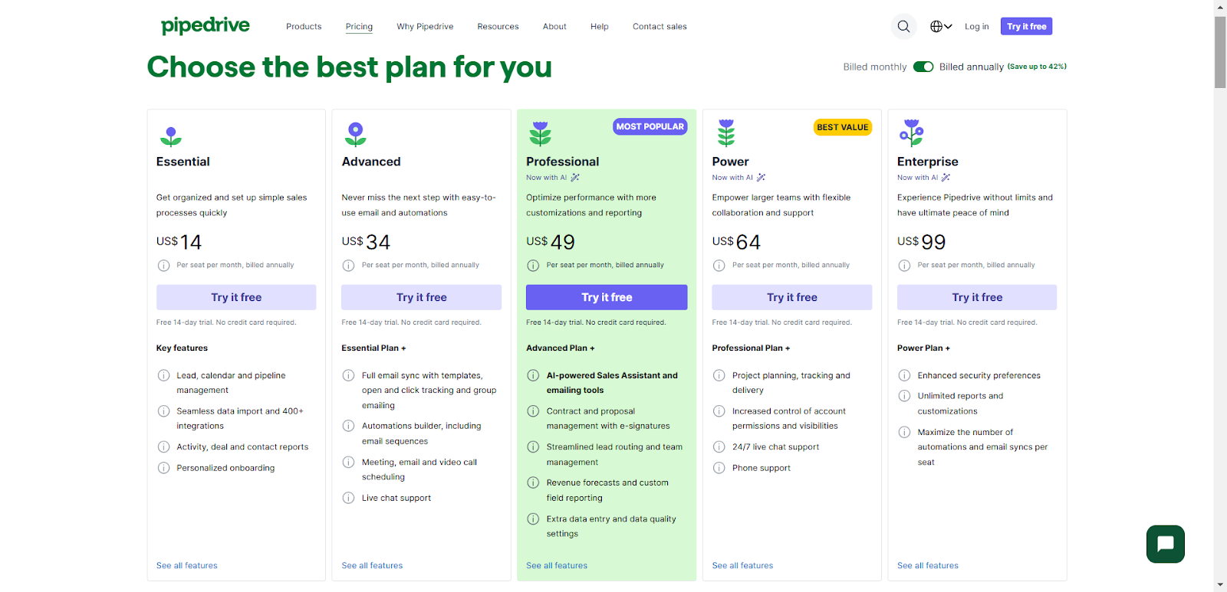Open the Pricing tab

359,27
